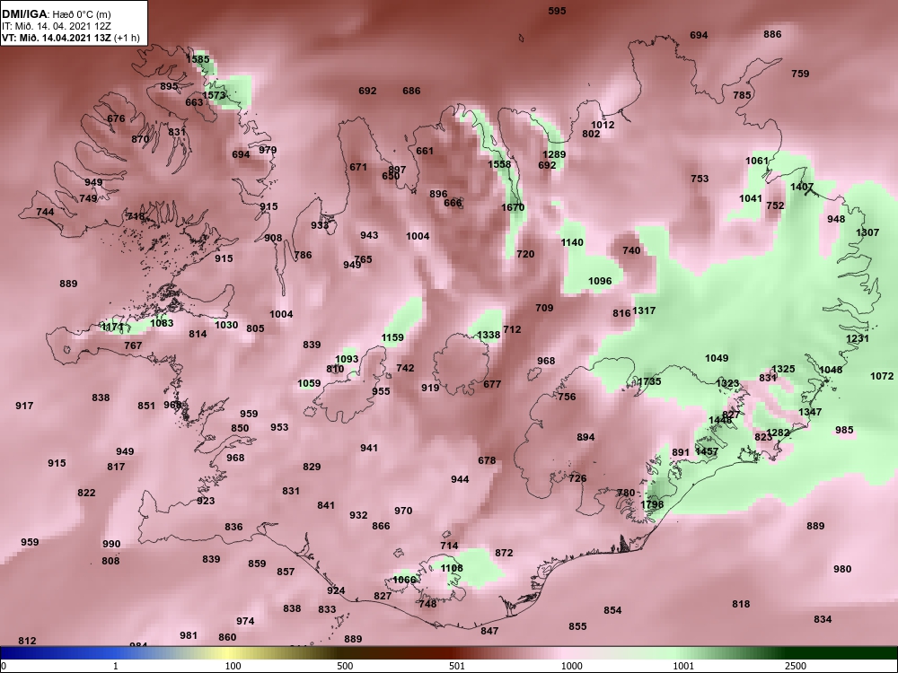The image size is (898, 673).
Task: Click the map value 990
Action: coord(111,545)
